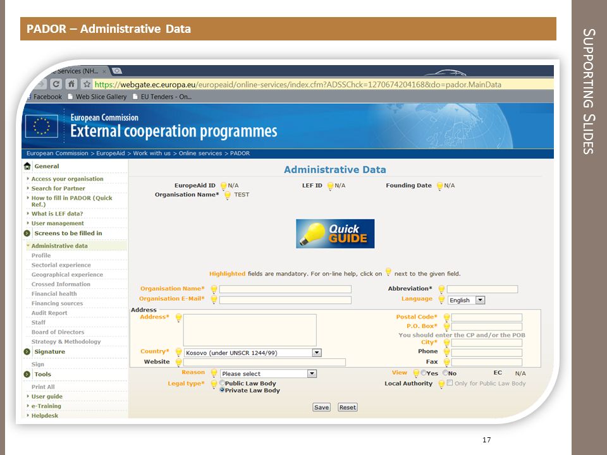Viewport: 607px width, 455px height.
Task: Click the browser reload button
Action: [x=56, y=84]
